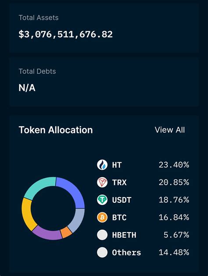The height and width of the screenshot is (276, 208).
Task: Select the HT 23.40% percentage
Action: [174, 165]
